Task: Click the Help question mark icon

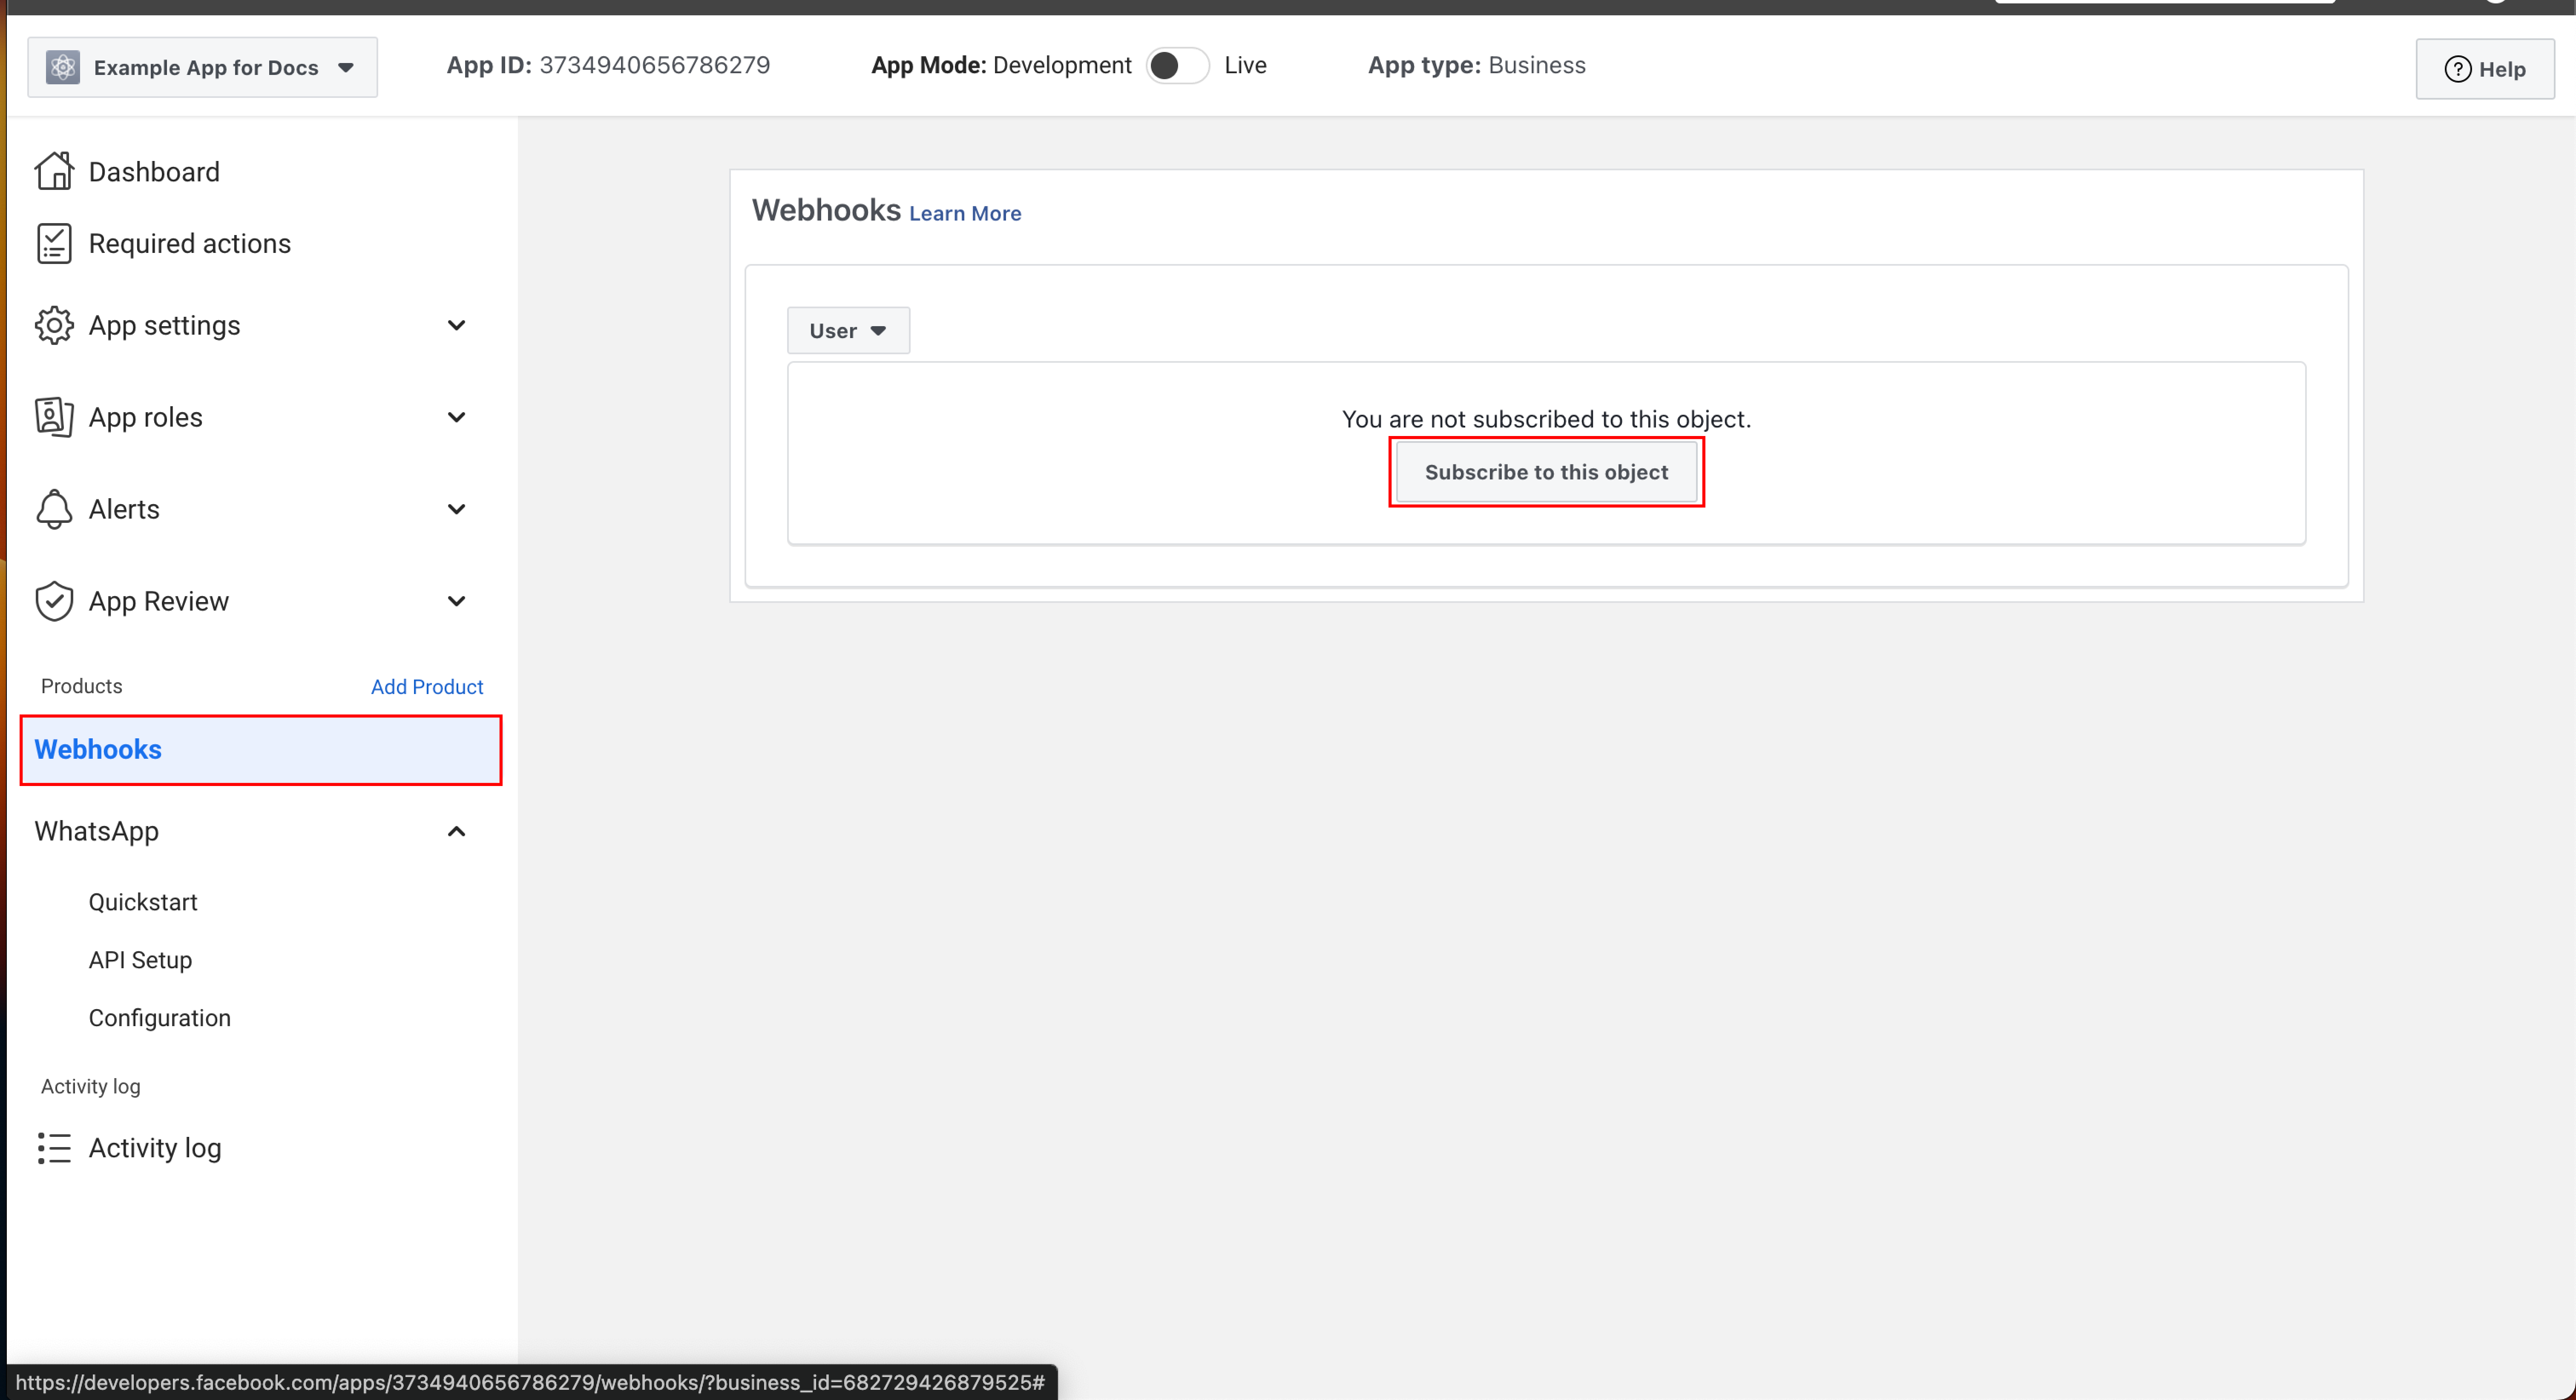Action: [2457, 69]
